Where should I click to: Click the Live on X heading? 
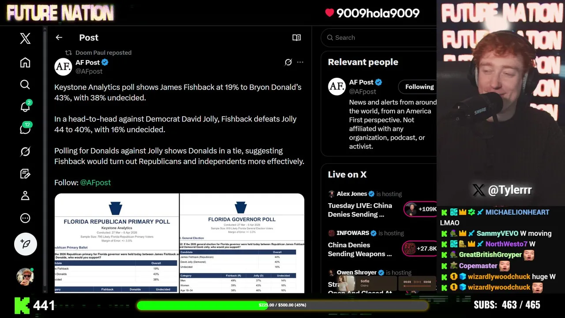(x=347, y=174)
